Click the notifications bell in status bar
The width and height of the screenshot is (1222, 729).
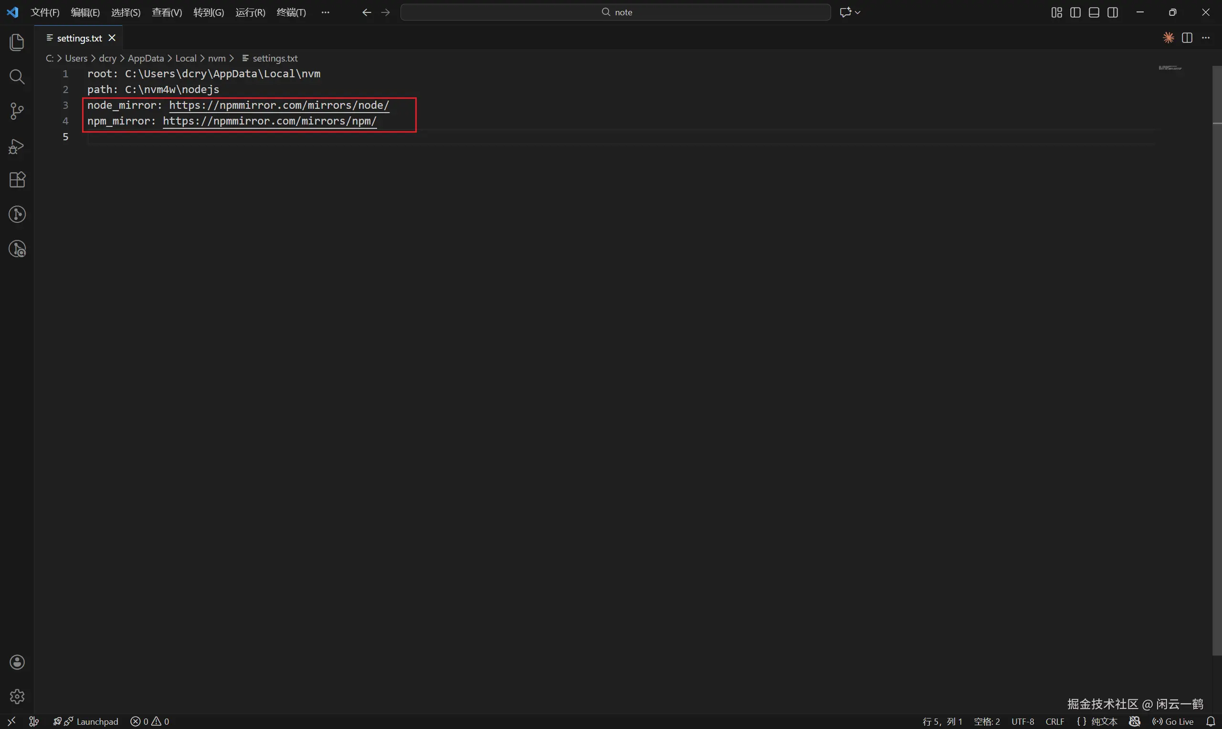1210,721
